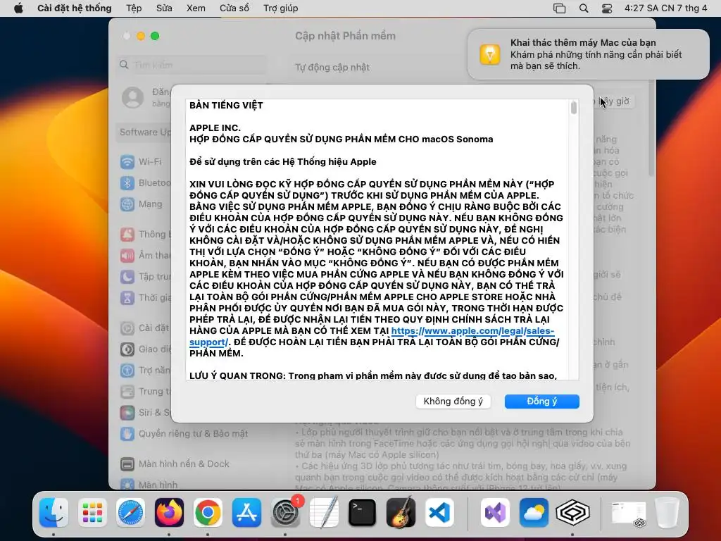Click the Spotlight search icon in menu bar

tap(584, 8)
